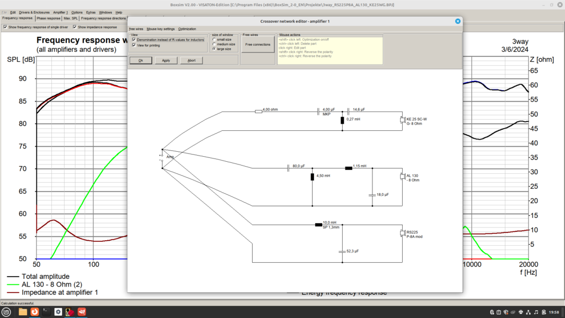The image size is (565, 318).
Task: Open the Optimization menu
Action: tap(187, 29)
